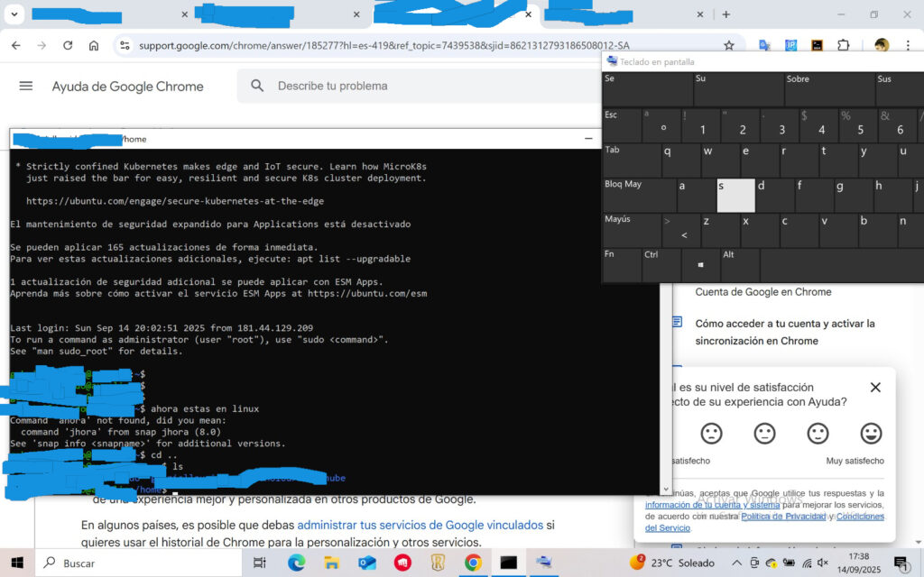
Task: Switch to Chrome on the taskbar
Action: 473,563
